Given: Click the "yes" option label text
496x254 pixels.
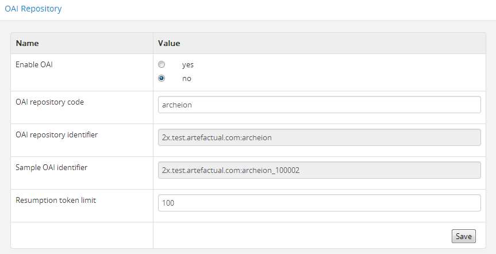Looking at the screenshot, I should click(188, 65).
